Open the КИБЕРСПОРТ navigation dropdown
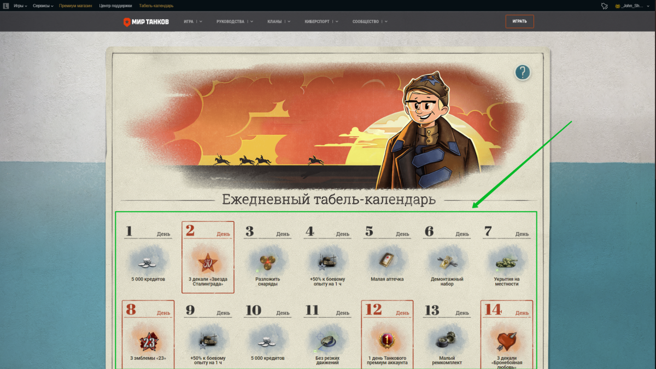Image resolution: width=656 pixels, height=369 pixels. (321, 22)
